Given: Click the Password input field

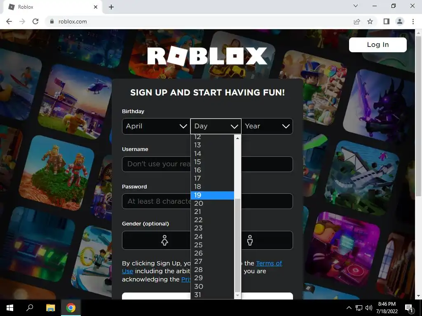Looking at the screenshot, I should 207,201.
